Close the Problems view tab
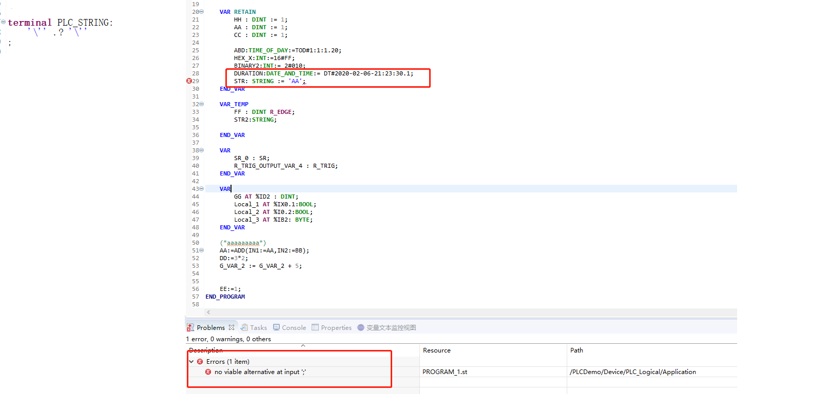The image size is (828, 411). tap(232, 327)
